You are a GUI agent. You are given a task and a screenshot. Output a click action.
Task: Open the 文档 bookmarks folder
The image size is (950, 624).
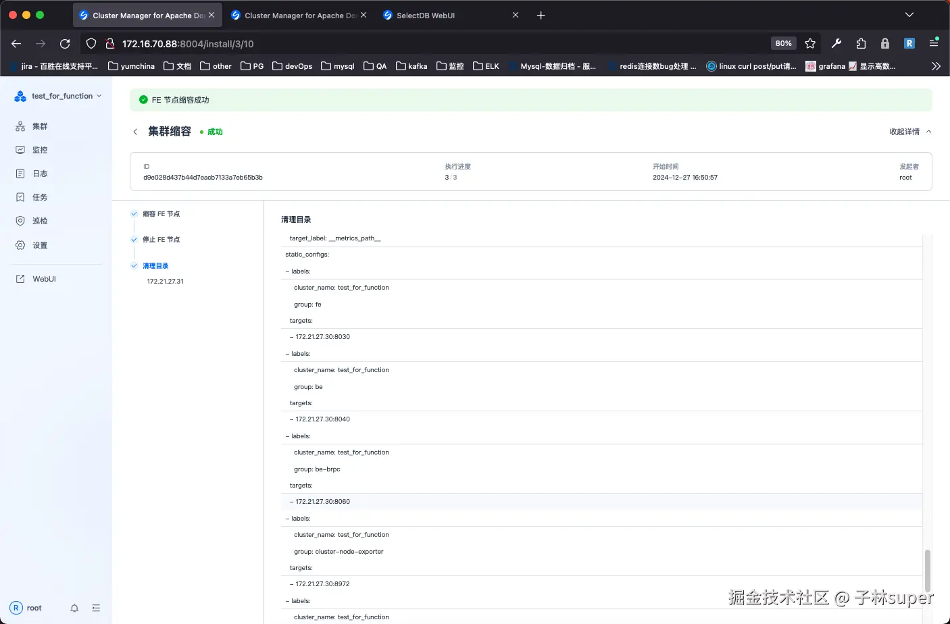pos(178,66)
